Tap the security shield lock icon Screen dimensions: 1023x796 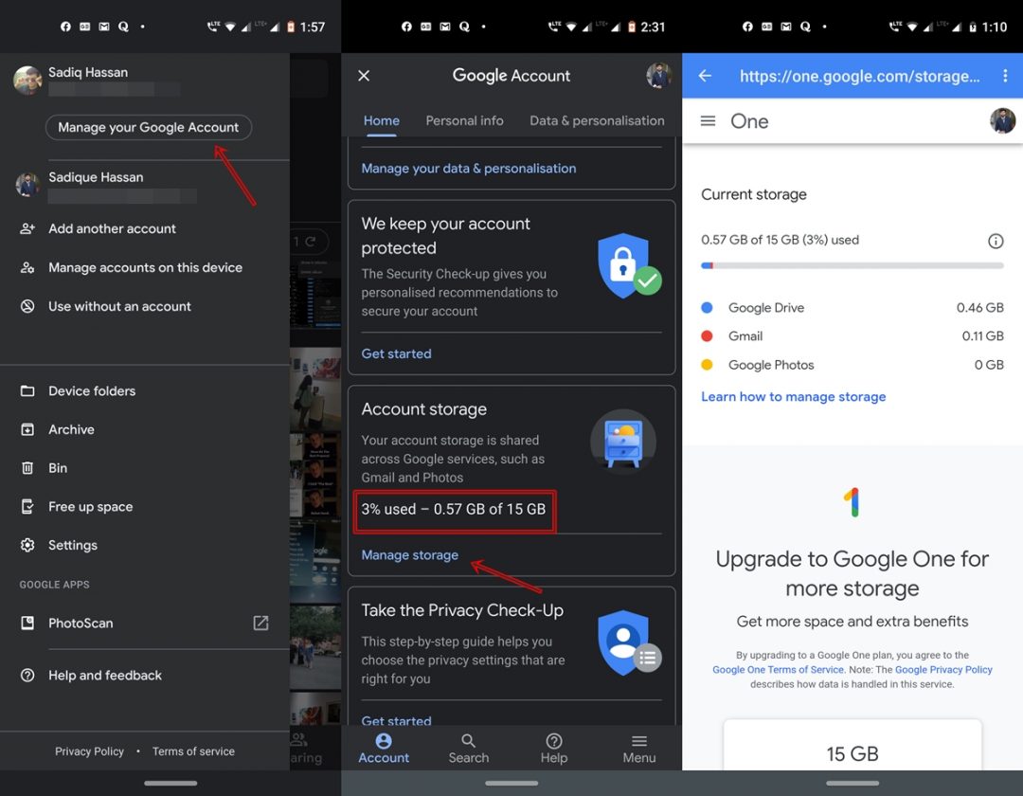coord(629,265)
